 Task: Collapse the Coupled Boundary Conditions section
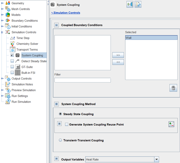point(57,25)
